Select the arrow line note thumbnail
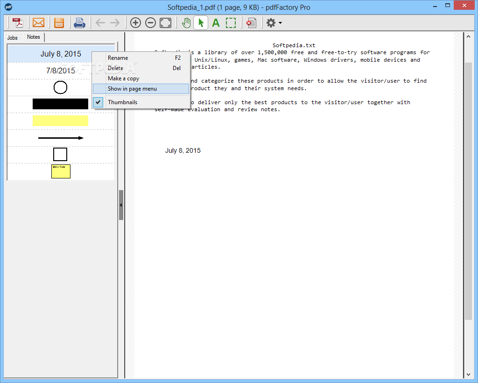478x383 pixels. (x=61, y=138)
